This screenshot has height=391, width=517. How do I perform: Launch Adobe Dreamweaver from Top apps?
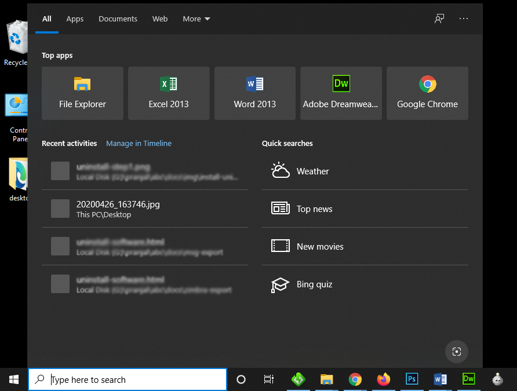click(341, 93)
